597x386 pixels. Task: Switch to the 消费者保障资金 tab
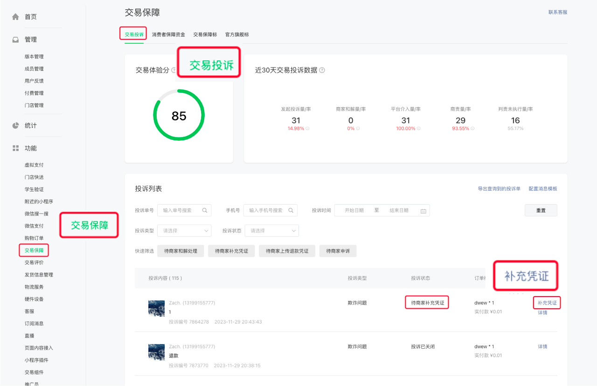pos(168,34)
